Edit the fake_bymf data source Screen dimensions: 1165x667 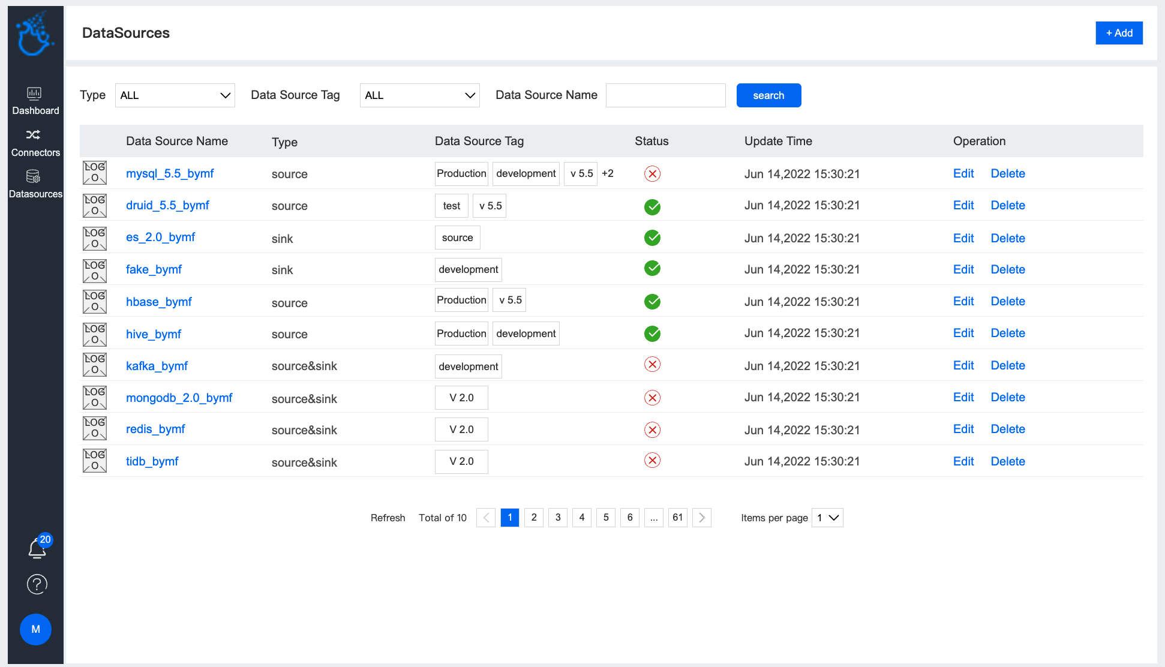coord(963,269)
